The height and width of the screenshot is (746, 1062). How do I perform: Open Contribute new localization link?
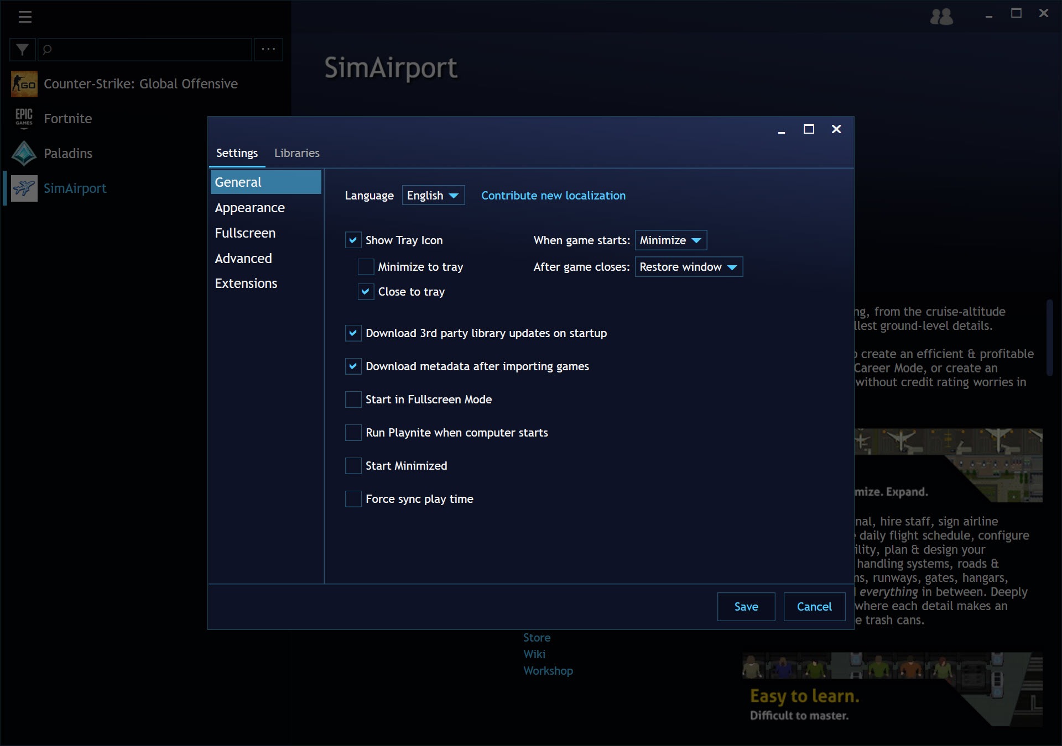(553, 196)
